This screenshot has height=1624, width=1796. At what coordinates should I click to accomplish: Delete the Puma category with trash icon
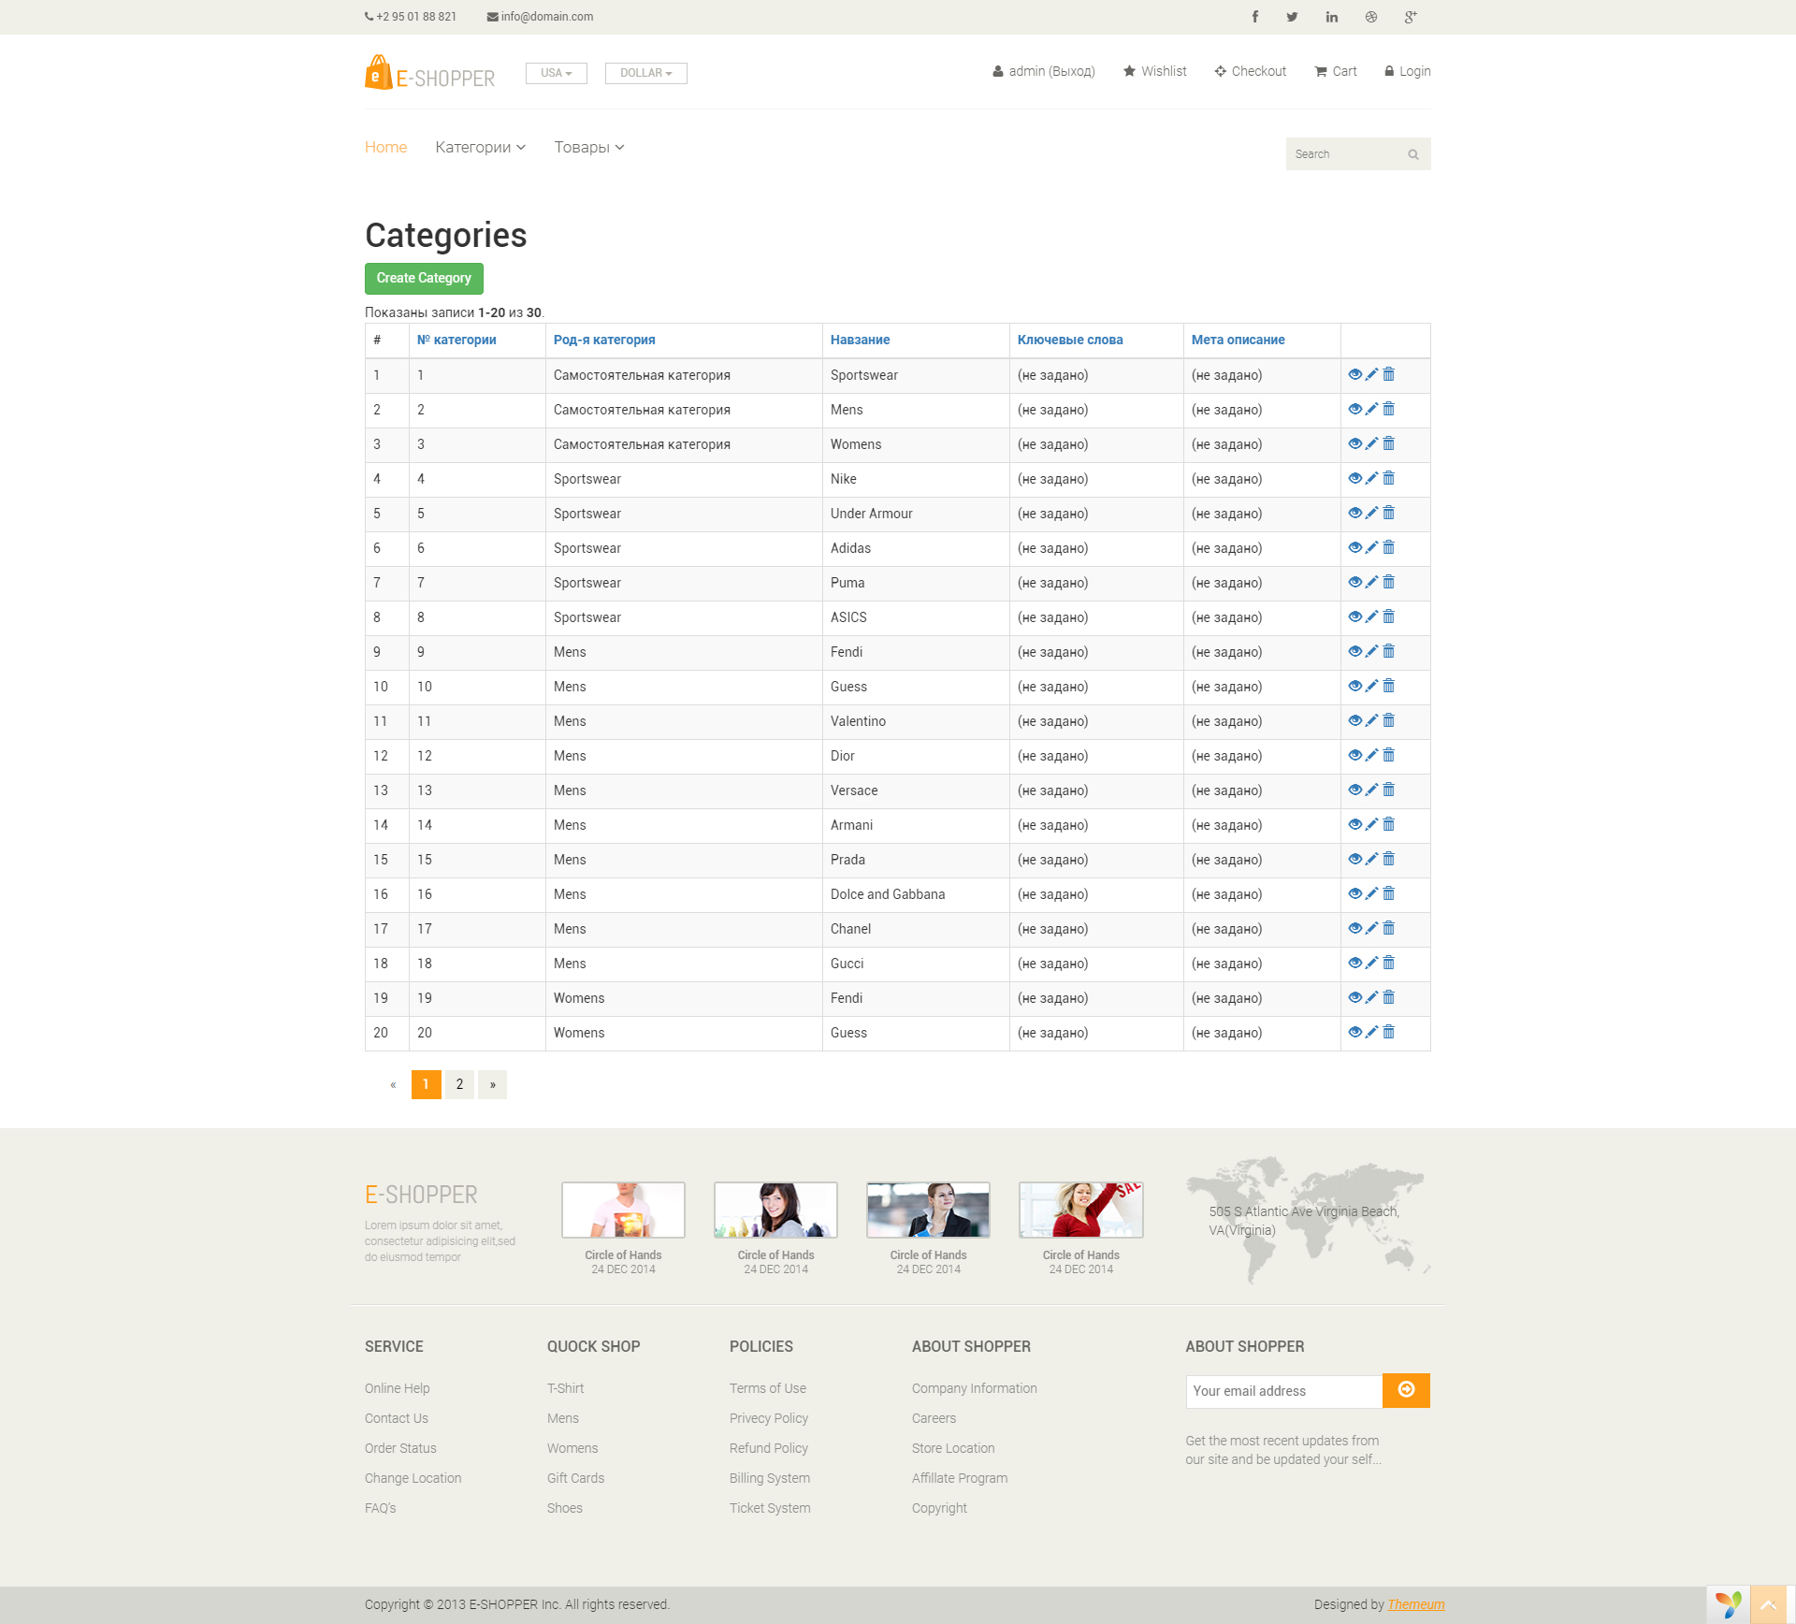(1389, 582)
